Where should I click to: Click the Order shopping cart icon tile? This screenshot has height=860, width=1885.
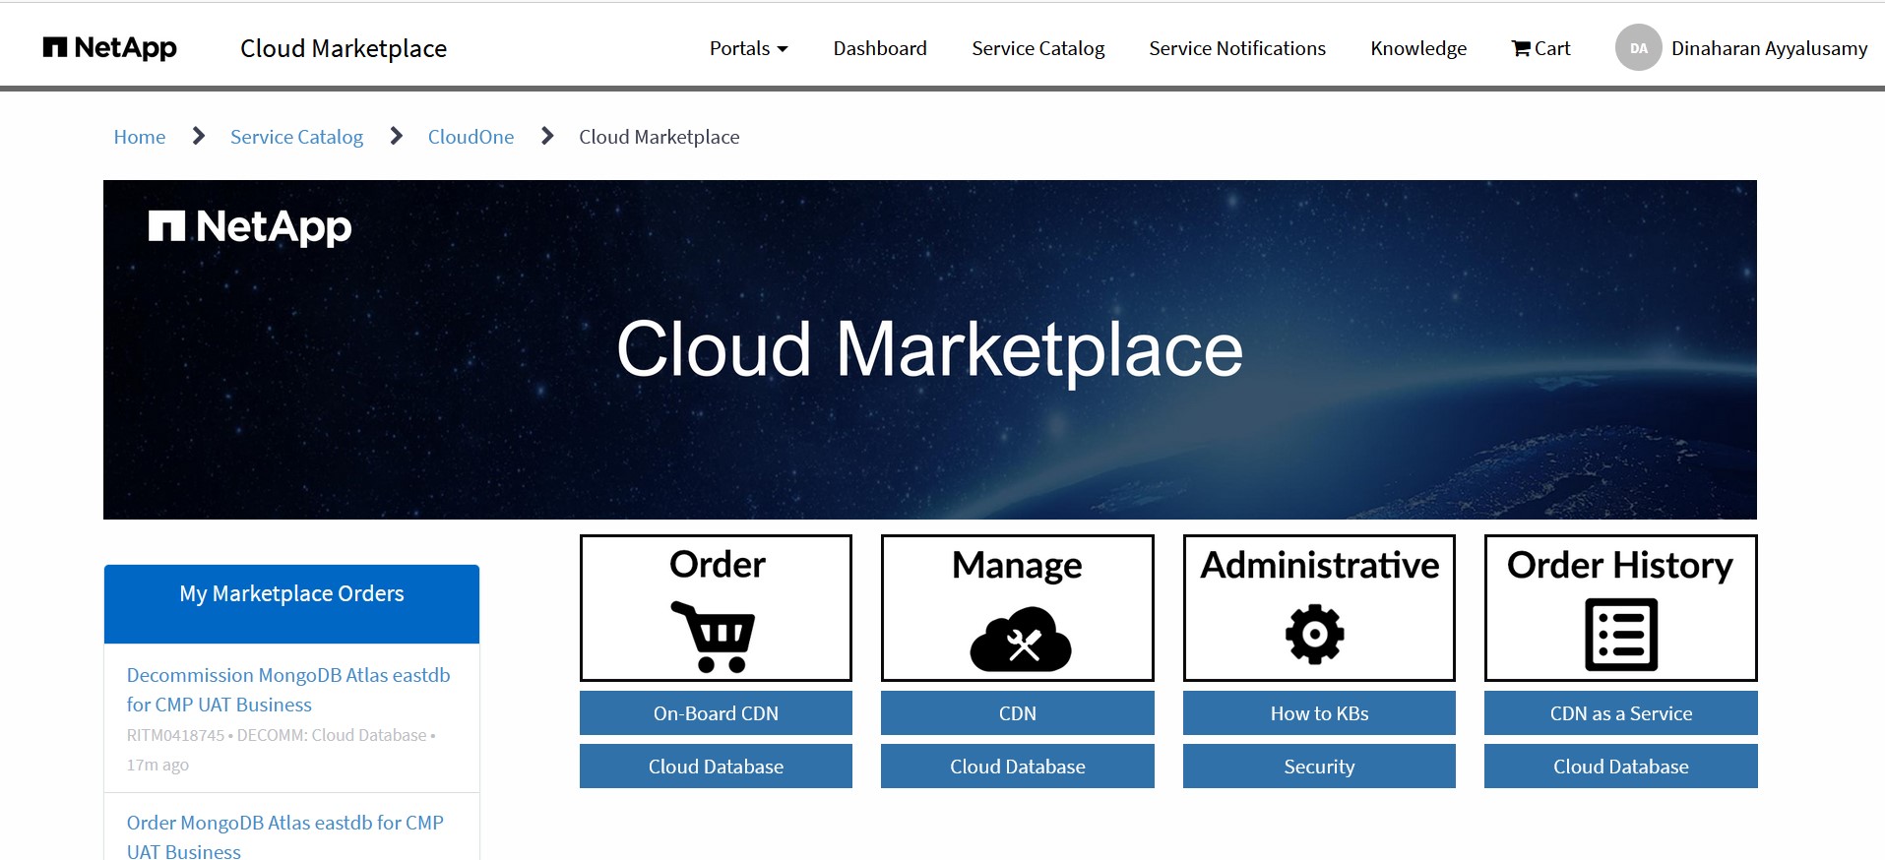coord(716,608)
